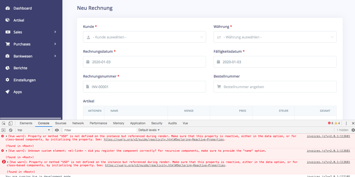Open the Default levels dropdown
355x177 pixels.
[x=148, y=130]
